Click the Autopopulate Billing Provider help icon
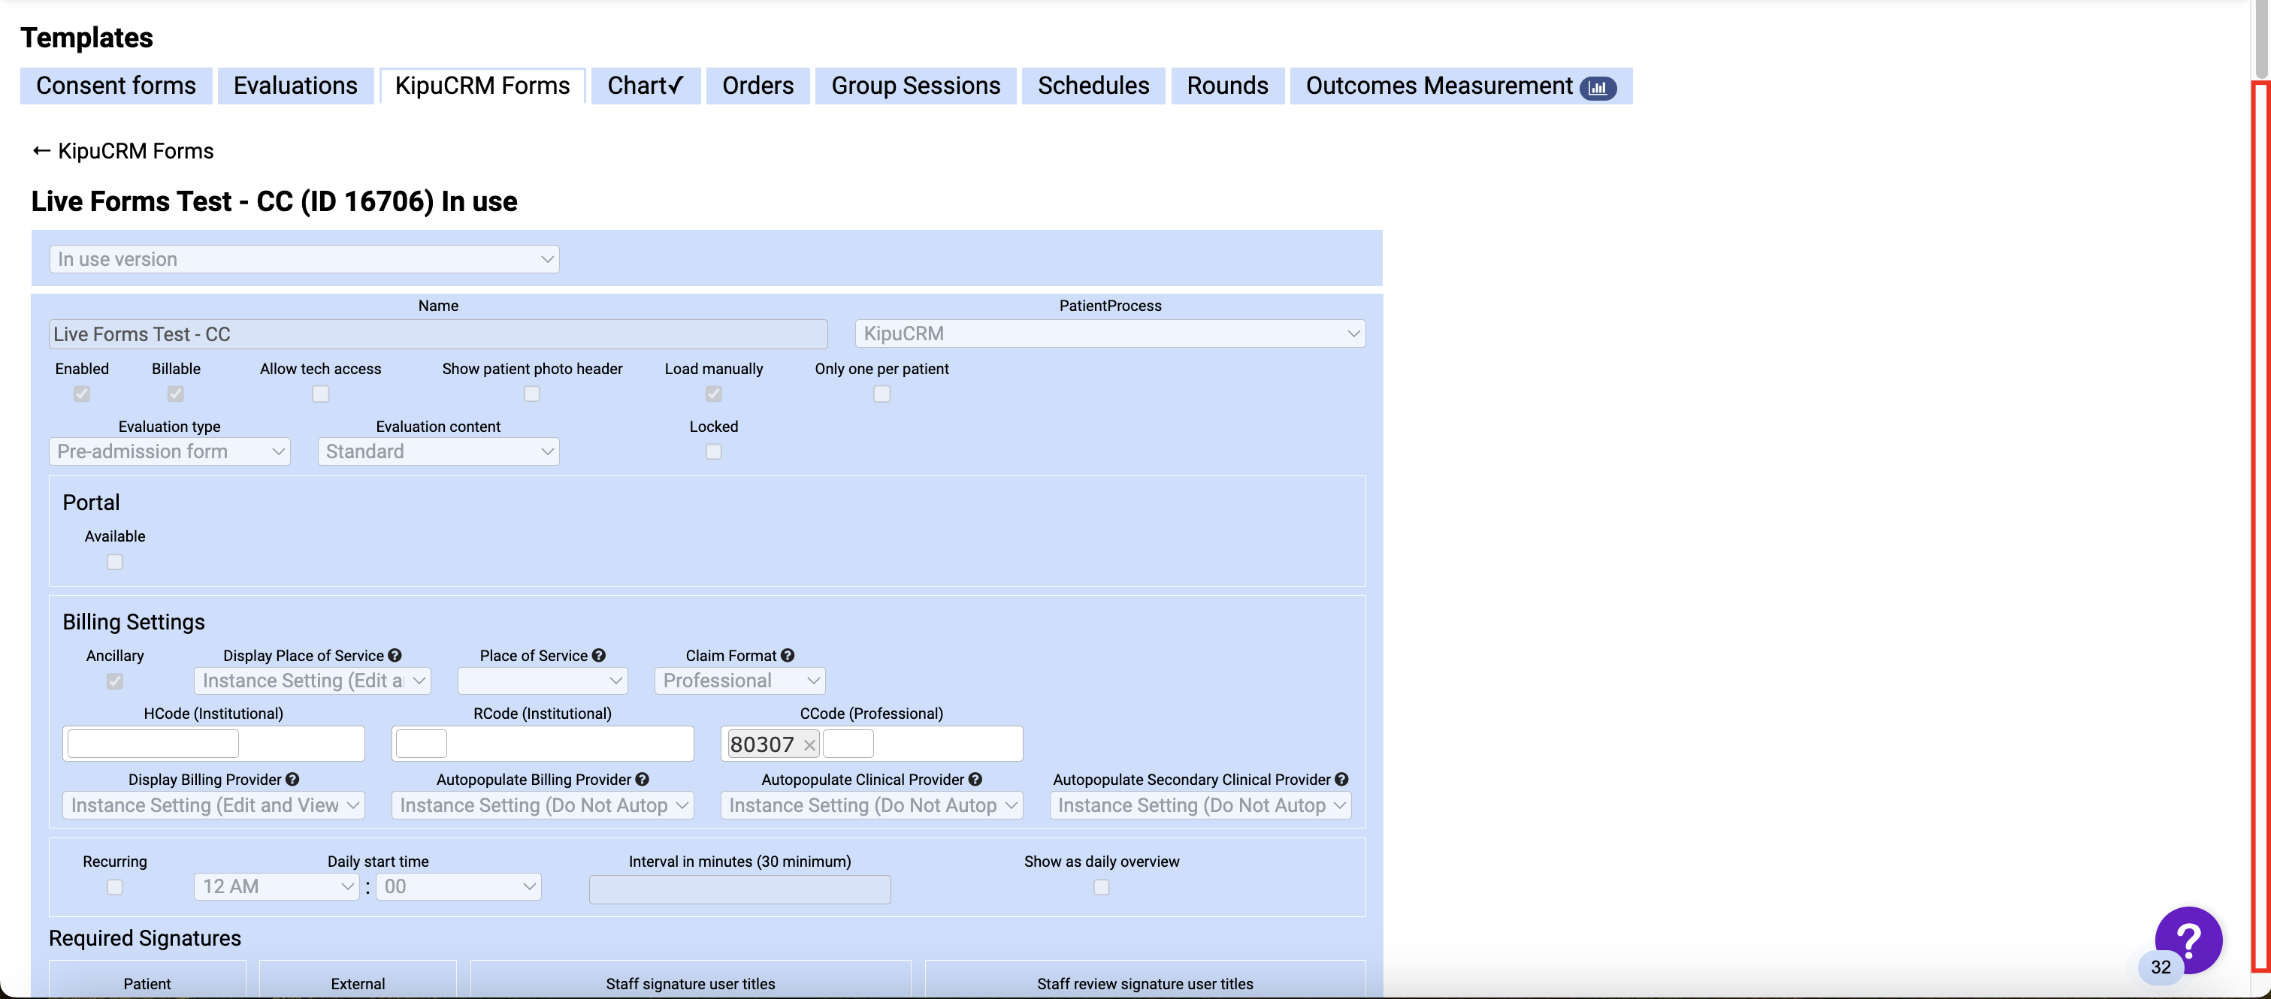2271x999 pixels. (x=642, y=780)
